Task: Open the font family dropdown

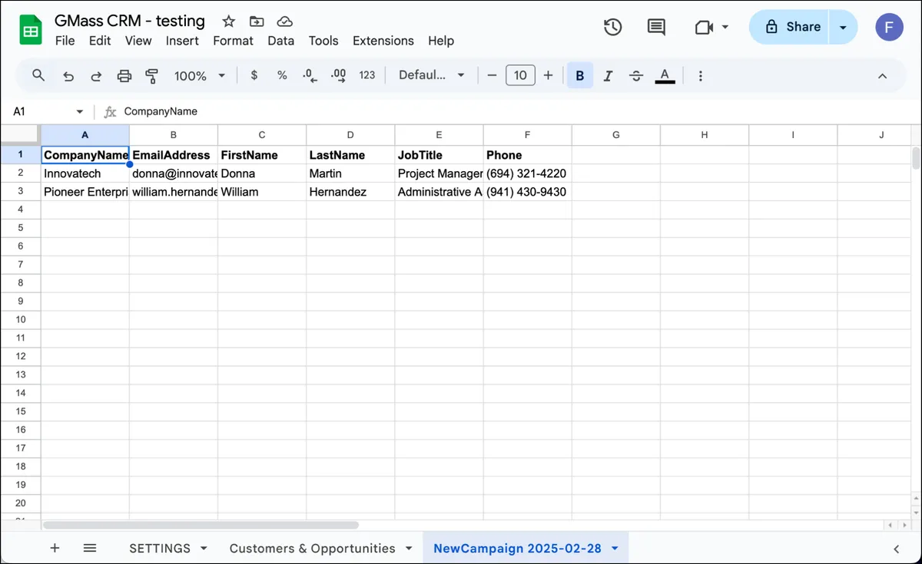Action: 432,75
